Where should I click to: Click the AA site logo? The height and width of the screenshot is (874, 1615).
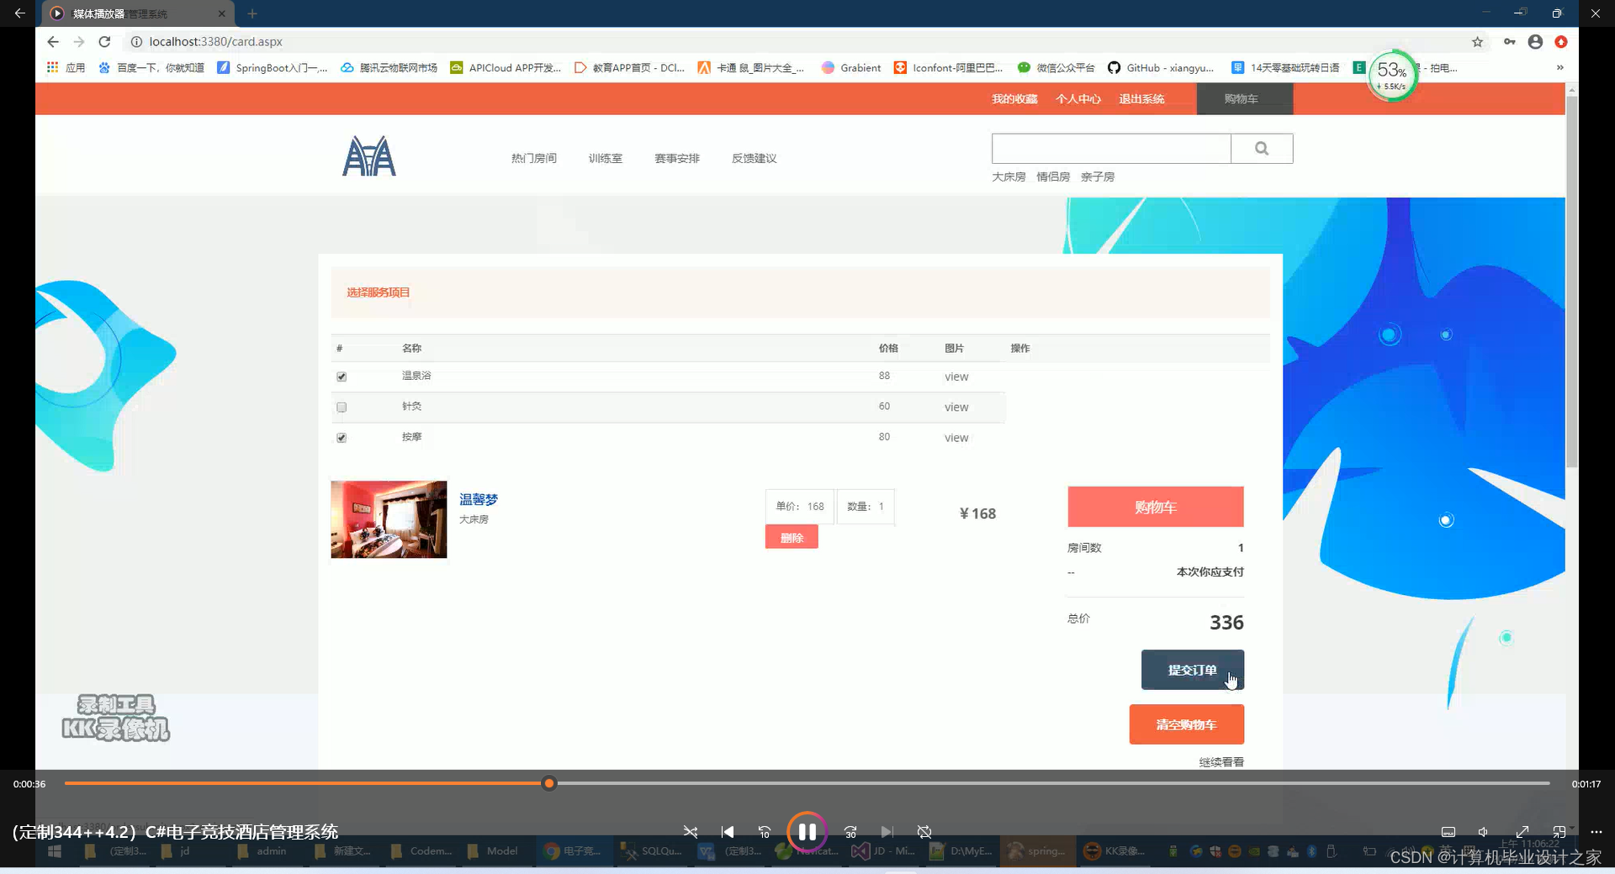click(x=369, y=156)
